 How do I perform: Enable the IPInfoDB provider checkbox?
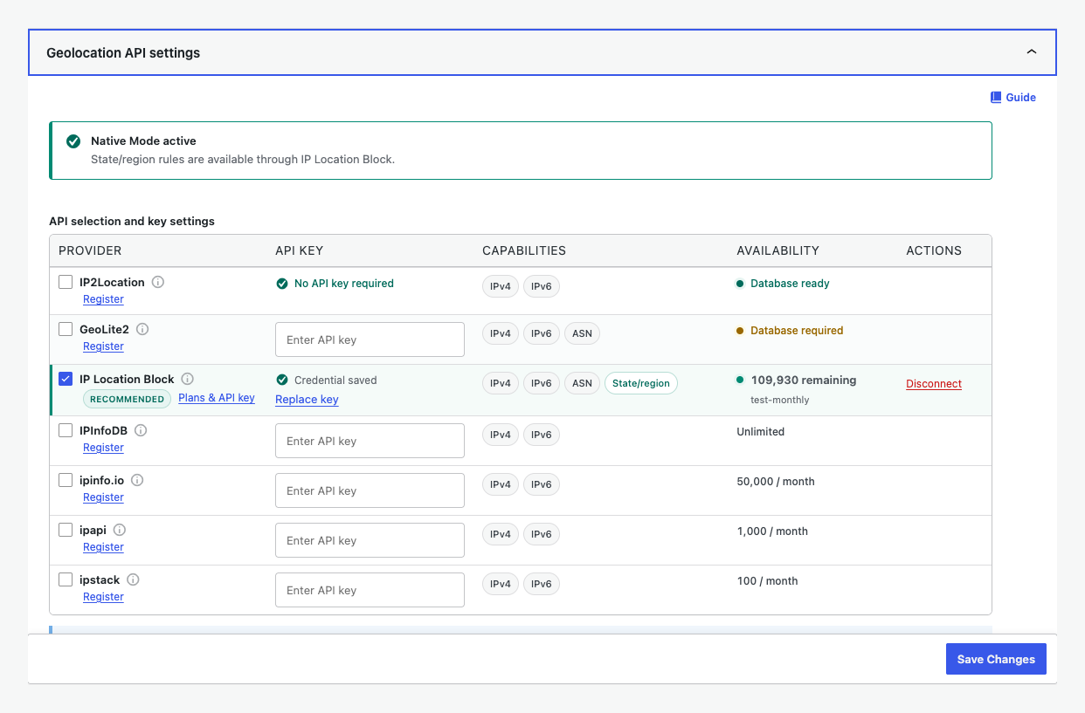pos(66,430)
